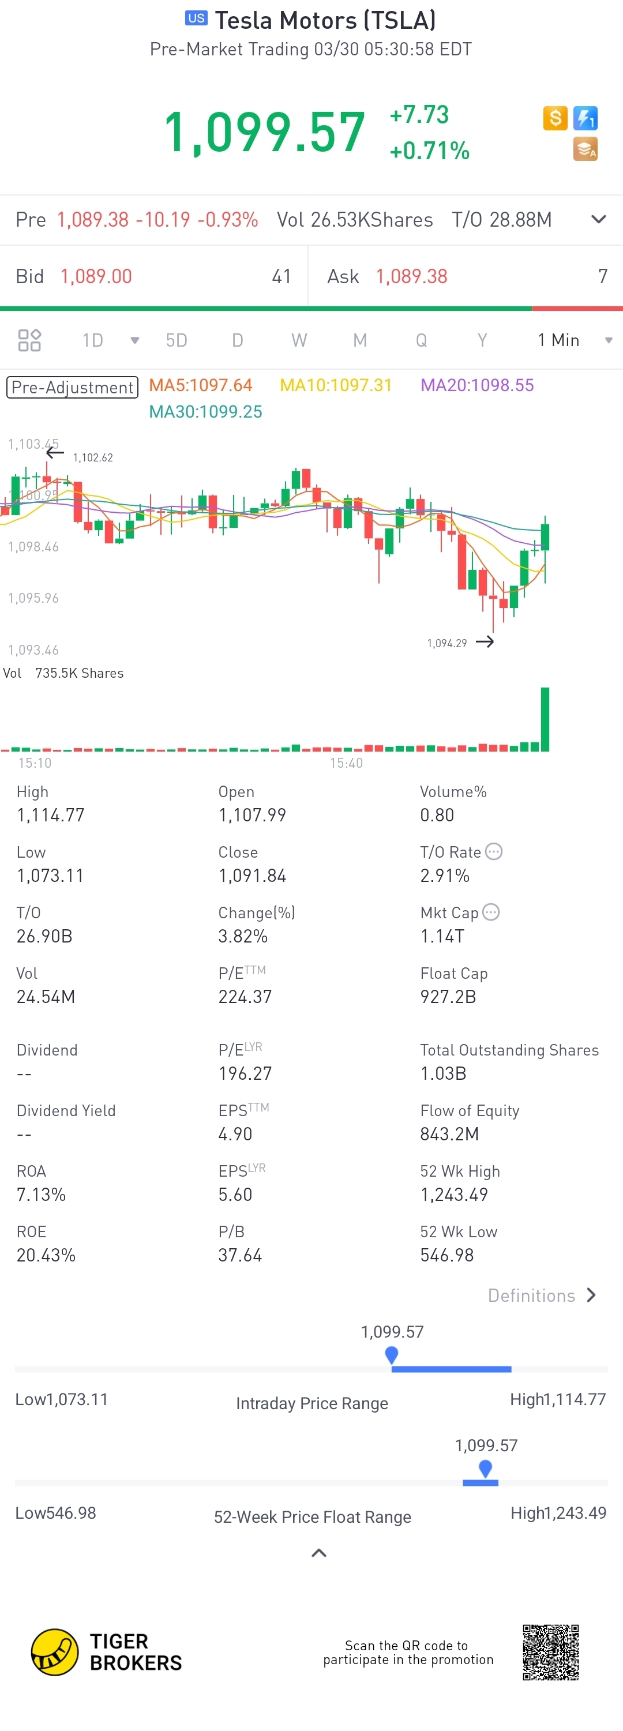Click the orange dollar sign icon
This screenshot has height=1731, width=623.
555,118
